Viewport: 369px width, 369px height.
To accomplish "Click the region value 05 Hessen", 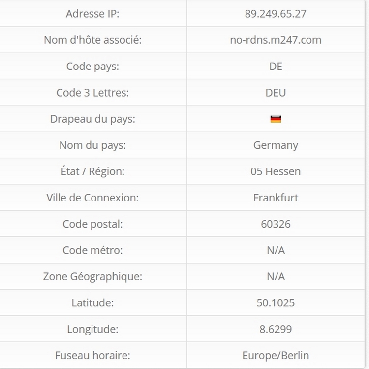I will tap(276, 171).
